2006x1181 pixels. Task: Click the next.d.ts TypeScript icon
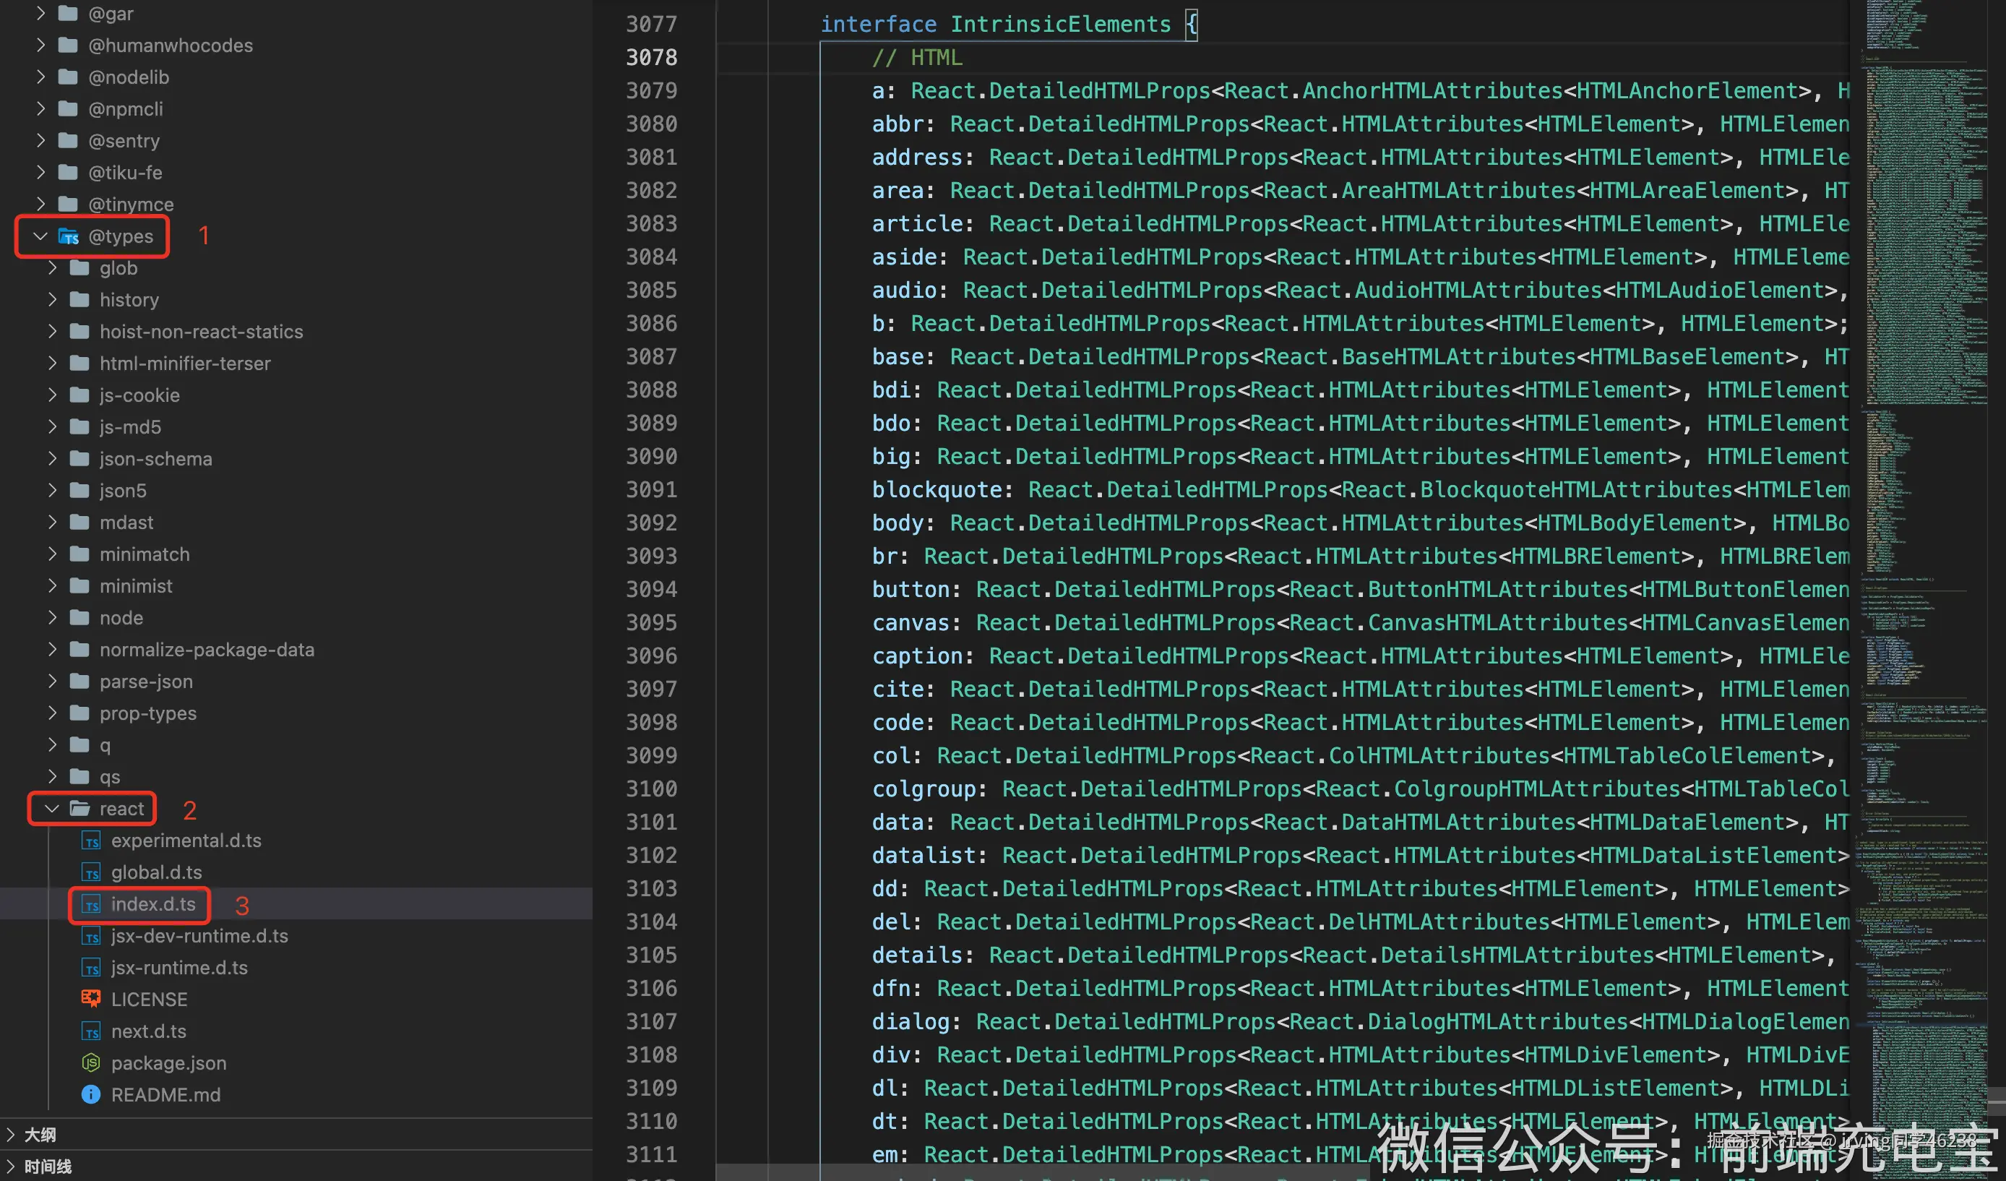pos(92,1031)
